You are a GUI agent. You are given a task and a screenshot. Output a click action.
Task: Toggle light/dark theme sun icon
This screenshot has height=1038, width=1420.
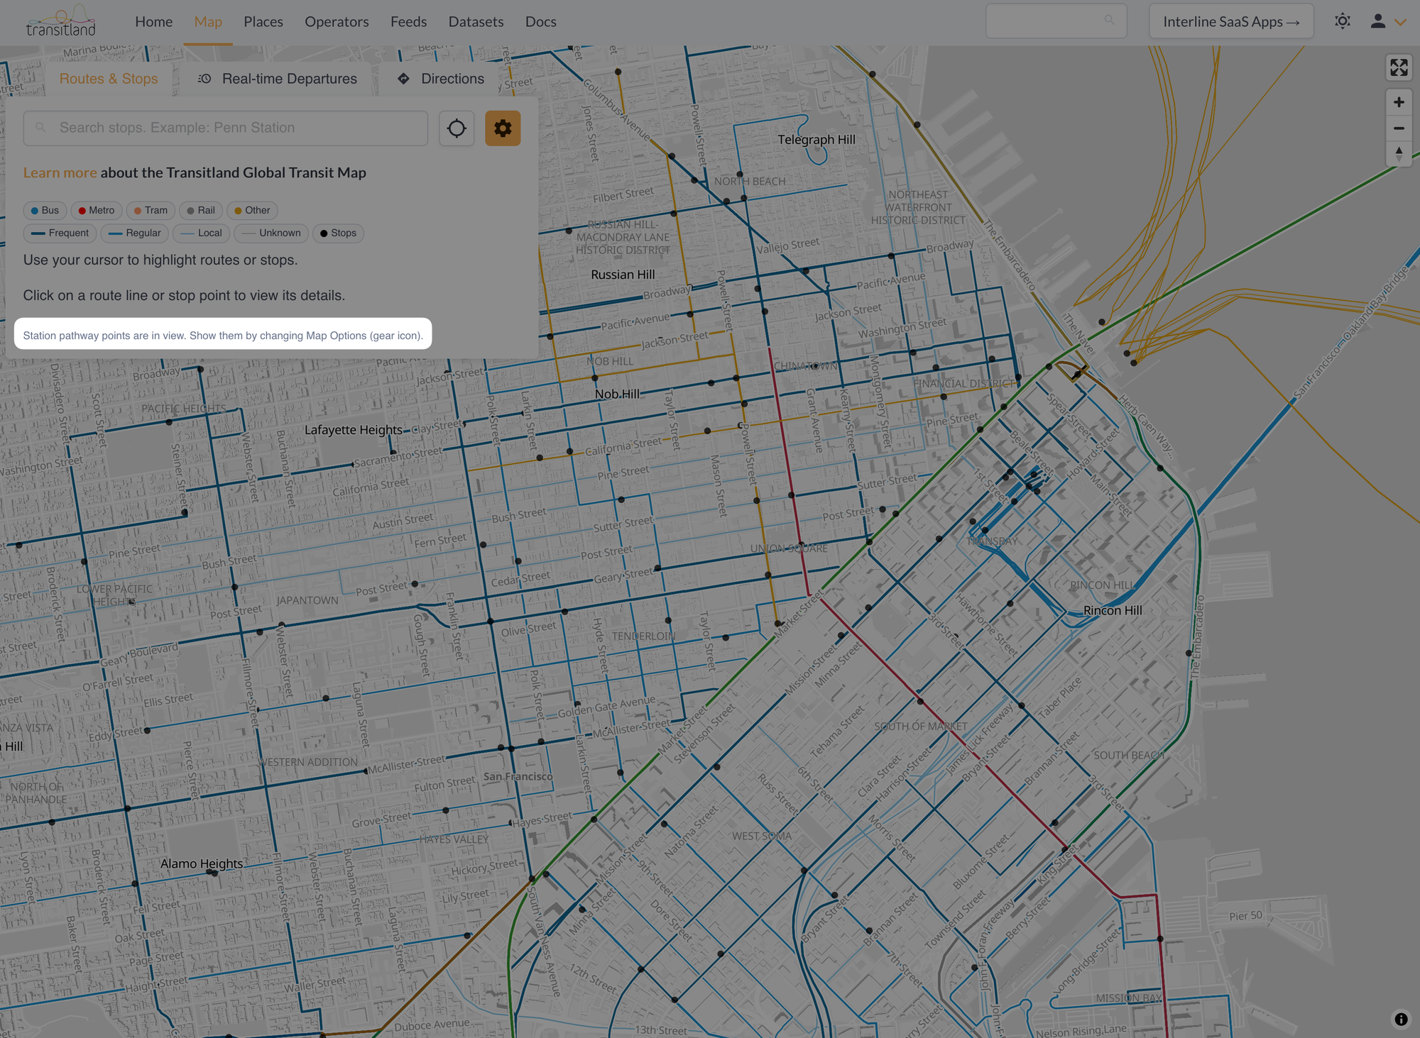pyautogui.click(x=1342, y=21)
